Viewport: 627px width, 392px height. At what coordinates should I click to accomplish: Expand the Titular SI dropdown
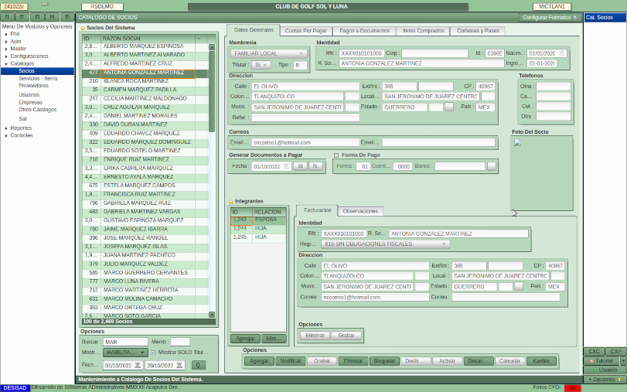(x=261, y=65)
